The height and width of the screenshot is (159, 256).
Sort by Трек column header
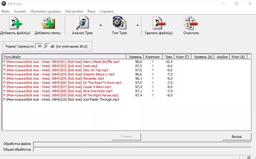168,57
